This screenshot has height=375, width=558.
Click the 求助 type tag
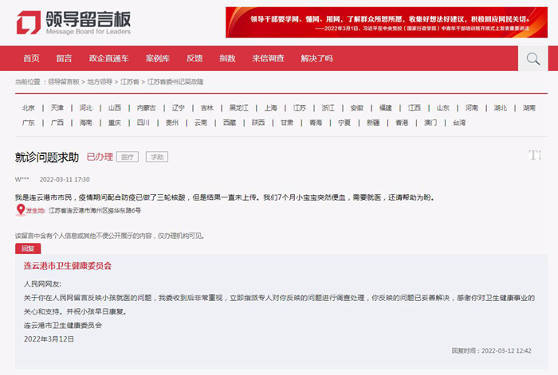coord(155,157)
